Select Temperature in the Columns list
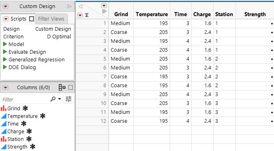 pos(23,116)
